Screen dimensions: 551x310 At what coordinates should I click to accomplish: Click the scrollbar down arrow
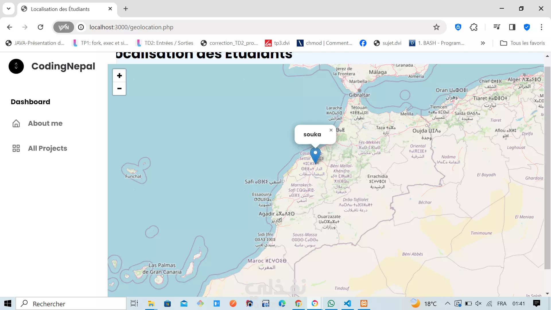pyautogui.click(x=547, y=294)
